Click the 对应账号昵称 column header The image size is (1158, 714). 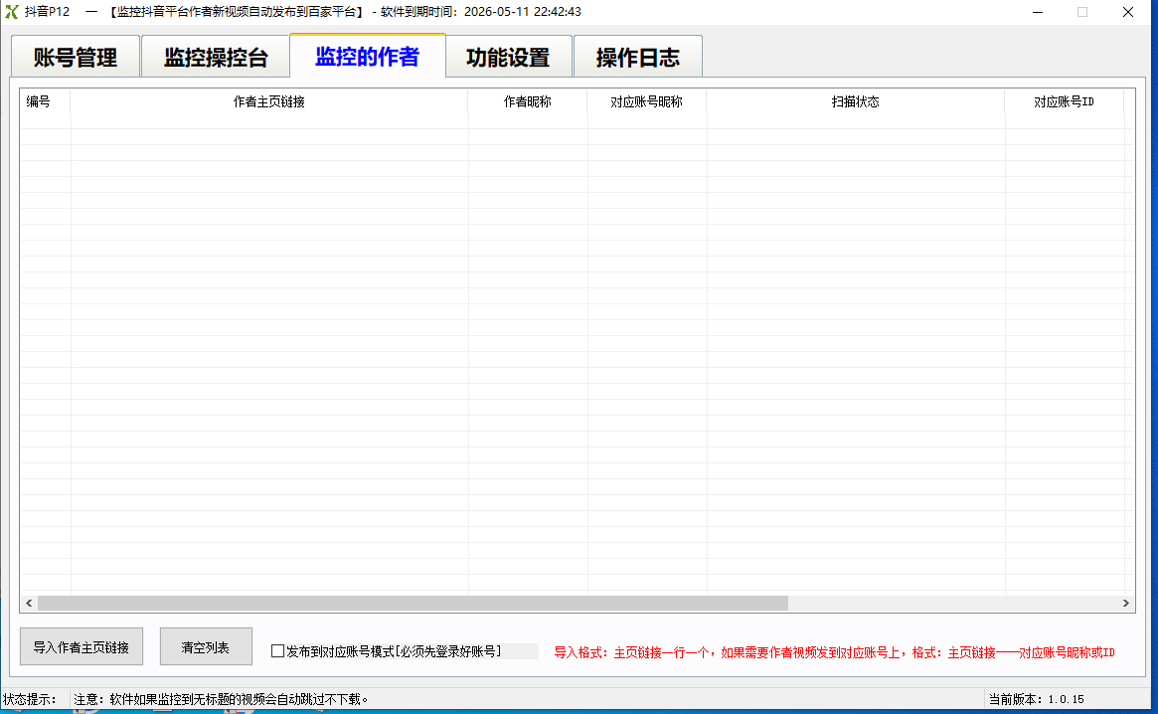coord(646,102)
